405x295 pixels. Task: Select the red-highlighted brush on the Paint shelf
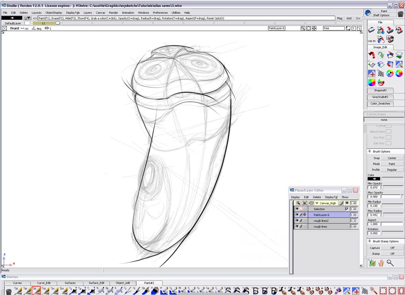[37, 291]
